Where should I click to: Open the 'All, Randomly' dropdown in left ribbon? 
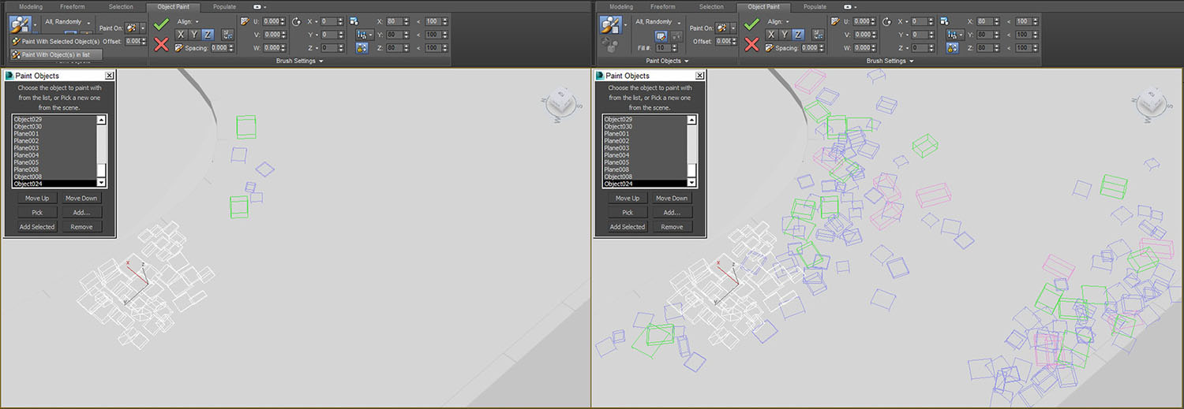pyautogui.click(x=66, y=22)
